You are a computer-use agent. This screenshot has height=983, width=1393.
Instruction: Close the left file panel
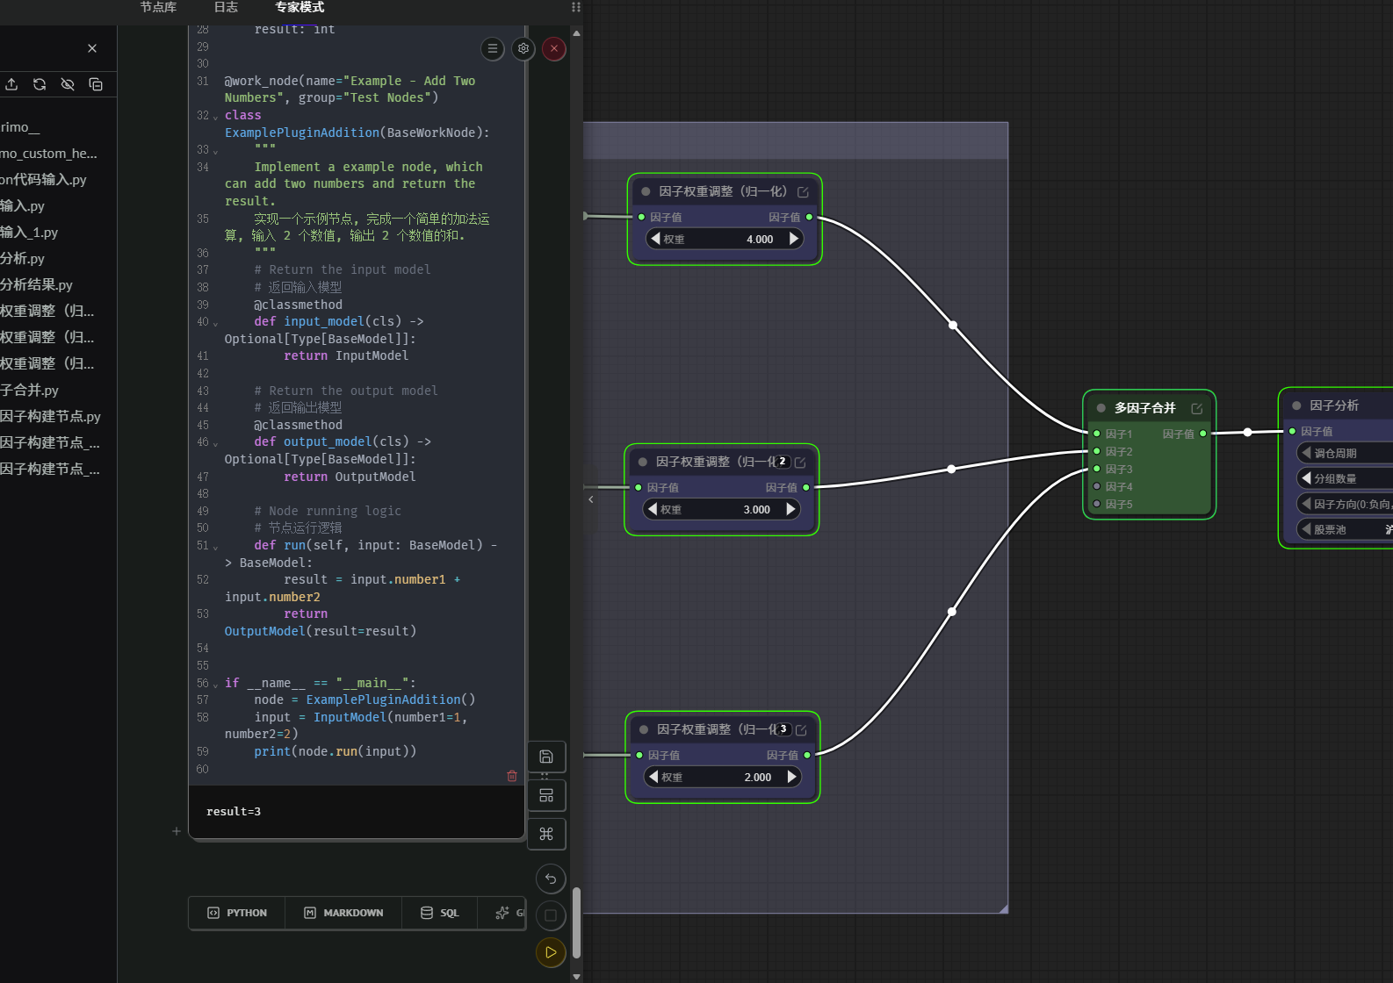(92, 48)
